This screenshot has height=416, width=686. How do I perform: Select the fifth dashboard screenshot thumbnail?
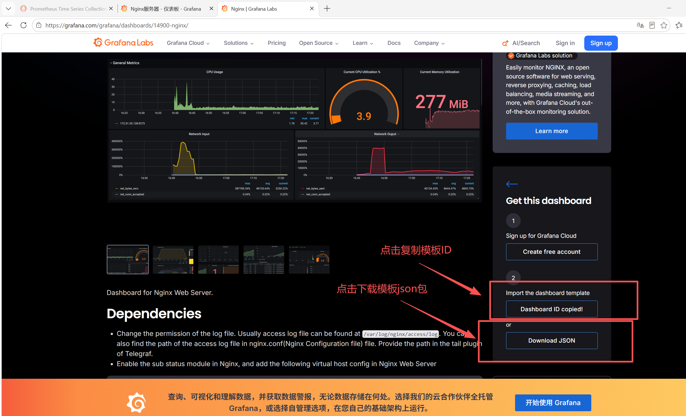(x=309, y=259)
